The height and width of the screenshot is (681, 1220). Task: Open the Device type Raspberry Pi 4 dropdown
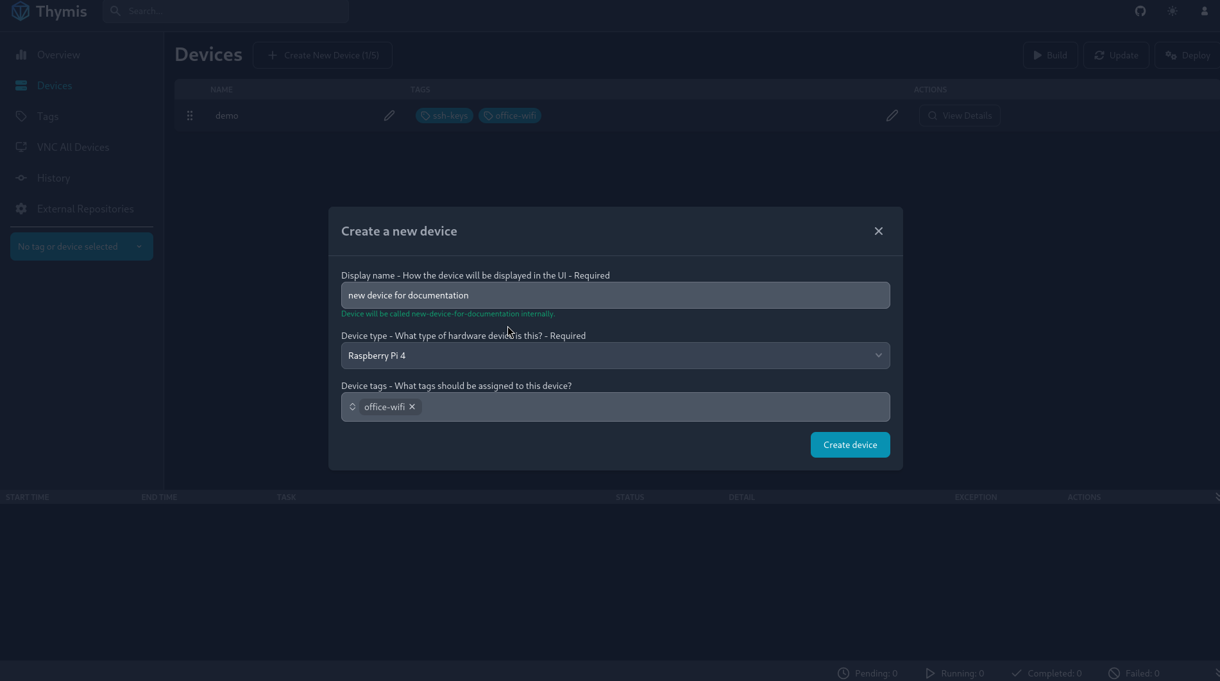(x=616, y=356)
